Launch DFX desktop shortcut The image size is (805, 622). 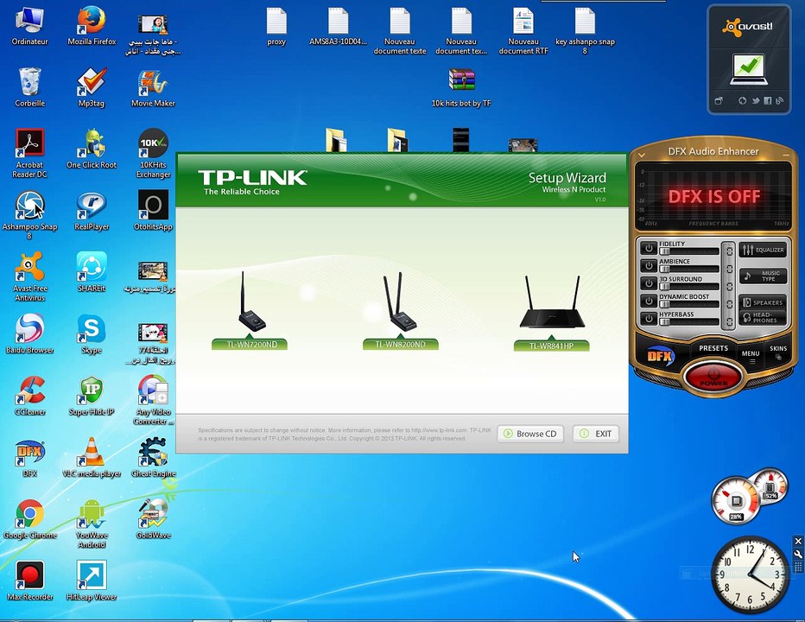point(29,457)
